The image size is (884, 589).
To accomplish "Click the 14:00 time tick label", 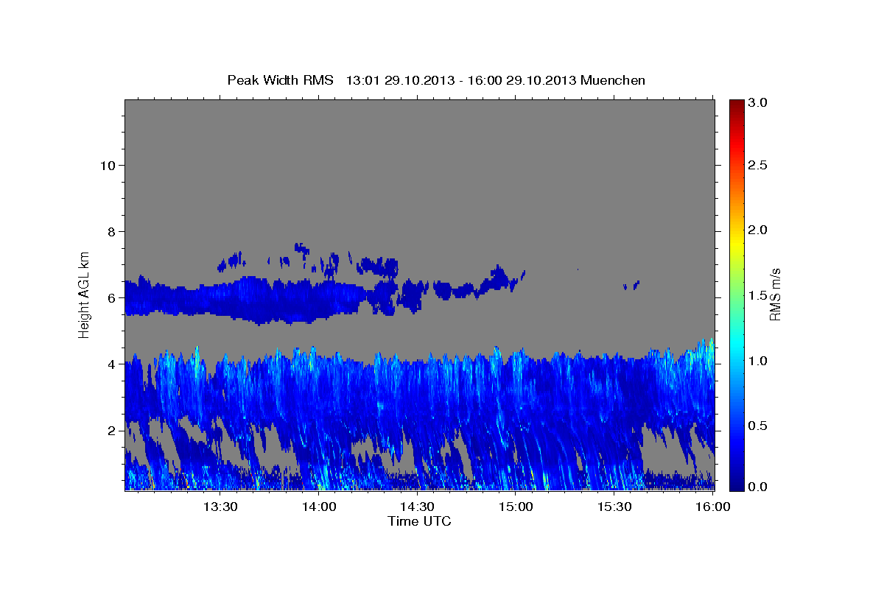I will (320, 507).
